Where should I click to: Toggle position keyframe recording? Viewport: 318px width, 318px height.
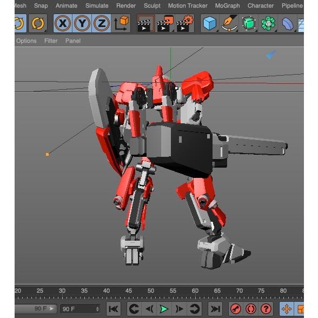tap(287, 309)
